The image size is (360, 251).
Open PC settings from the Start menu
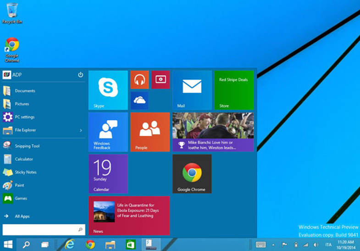point(44,117)
